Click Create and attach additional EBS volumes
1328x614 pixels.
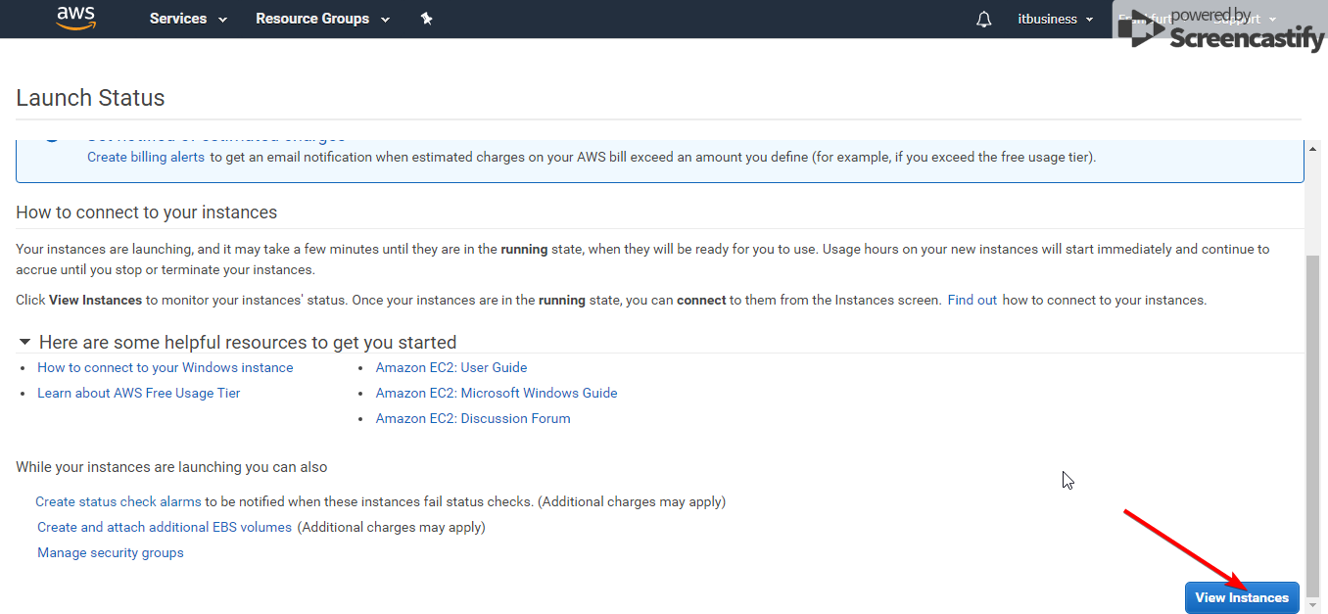(164, 527)
